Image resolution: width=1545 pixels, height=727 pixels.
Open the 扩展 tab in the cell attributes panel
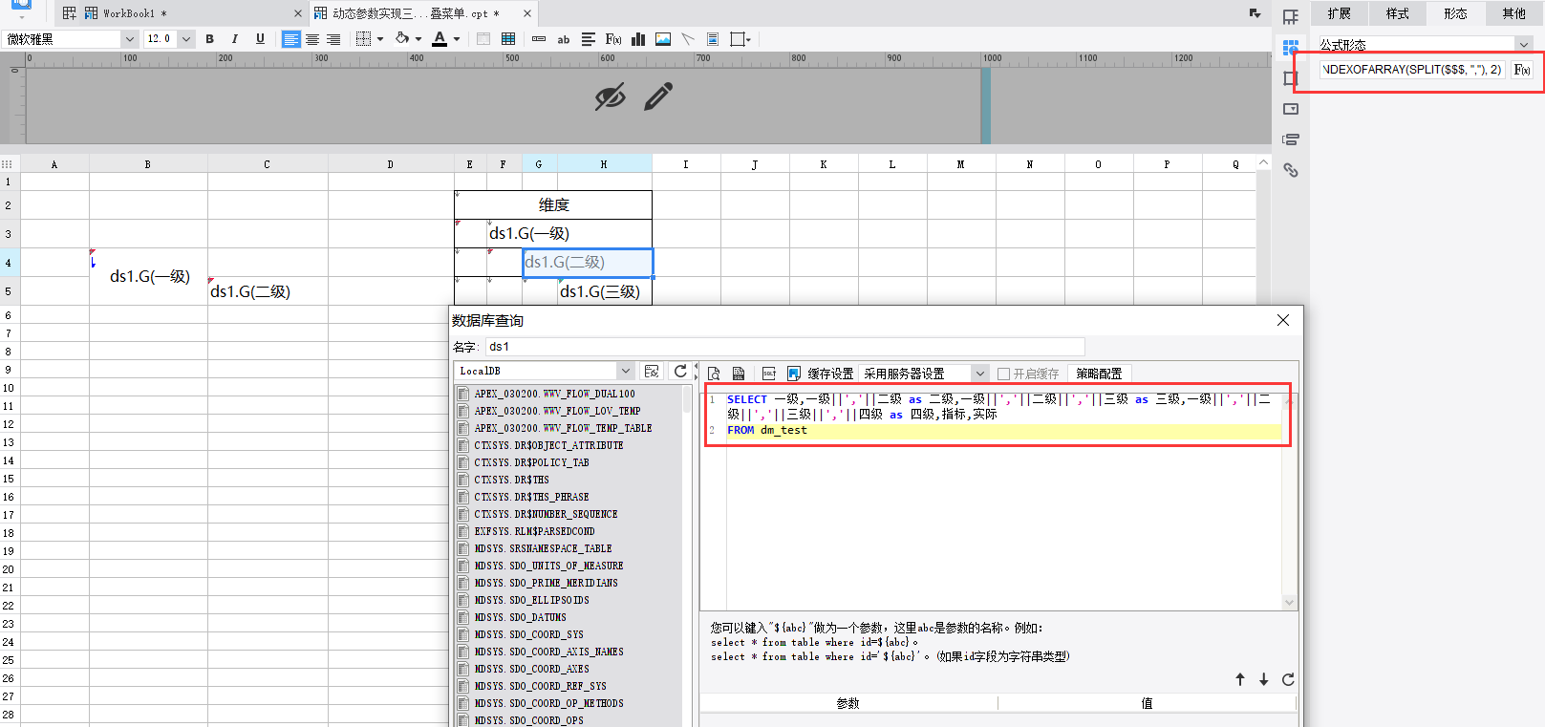click(x=1340, y=13)
